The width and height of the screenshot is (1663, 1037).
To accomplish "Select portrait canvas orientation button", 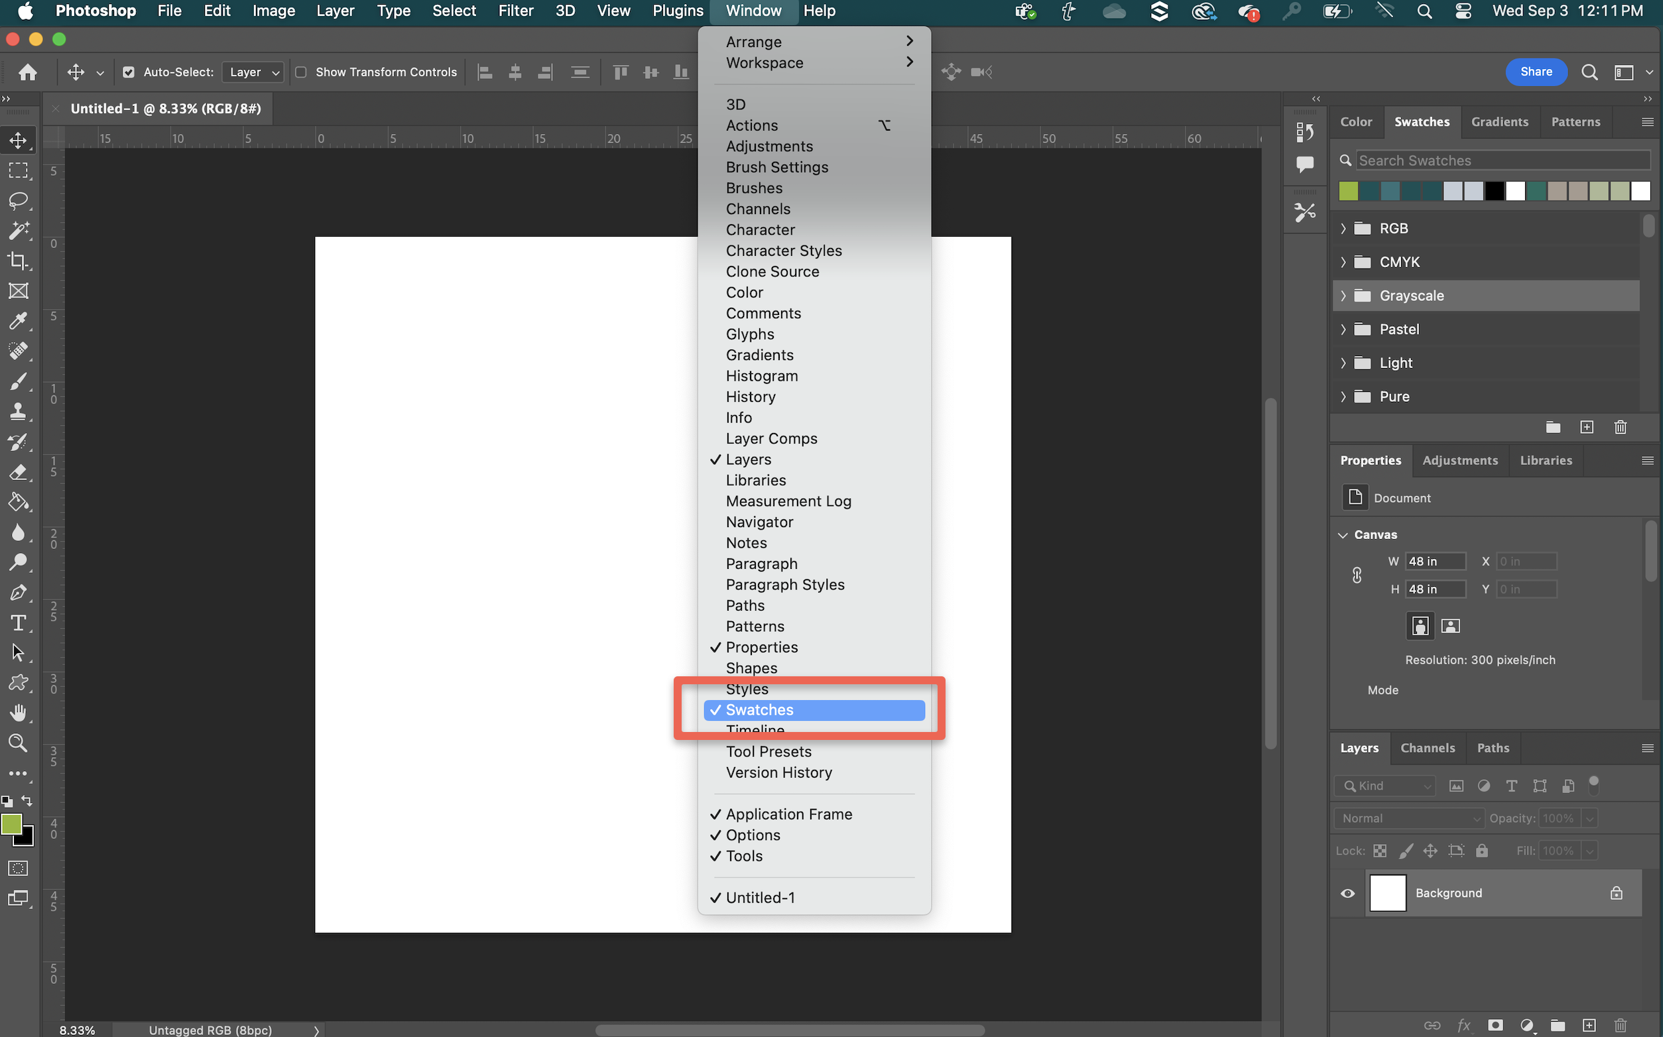I will [x=1420, y=625].
